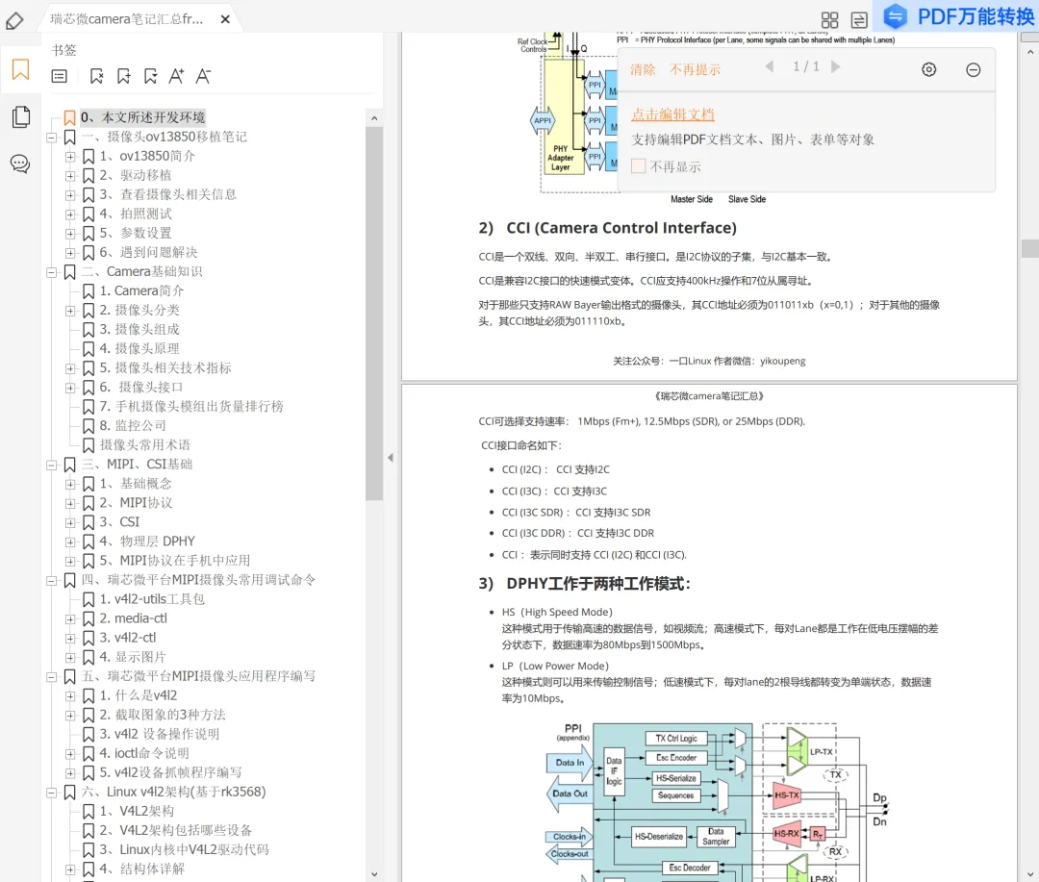
Task: Click the 不再提示 link
Action: pyautogui.click(x=695, y=69)
